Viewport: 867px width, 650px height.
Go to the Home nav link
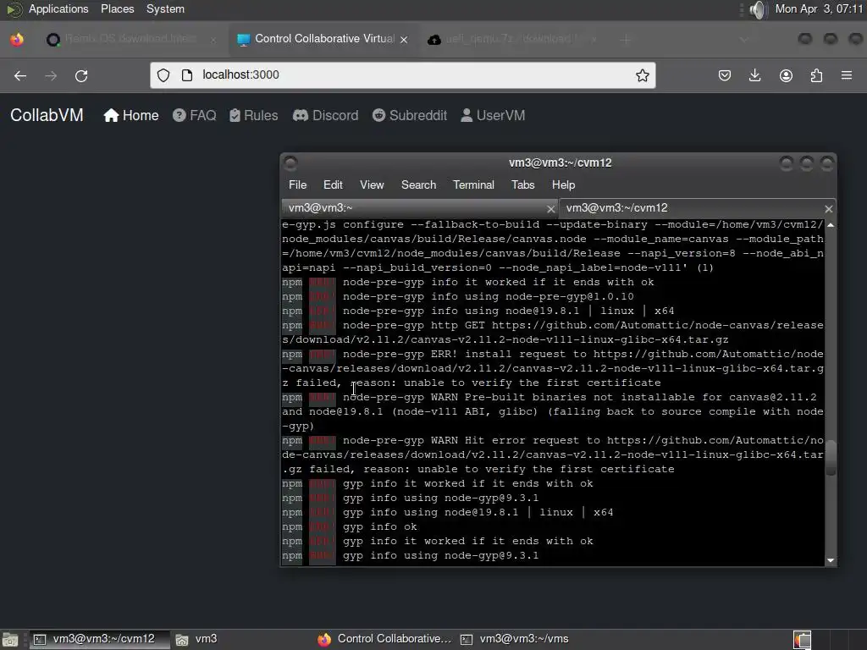tap(131, 115)
